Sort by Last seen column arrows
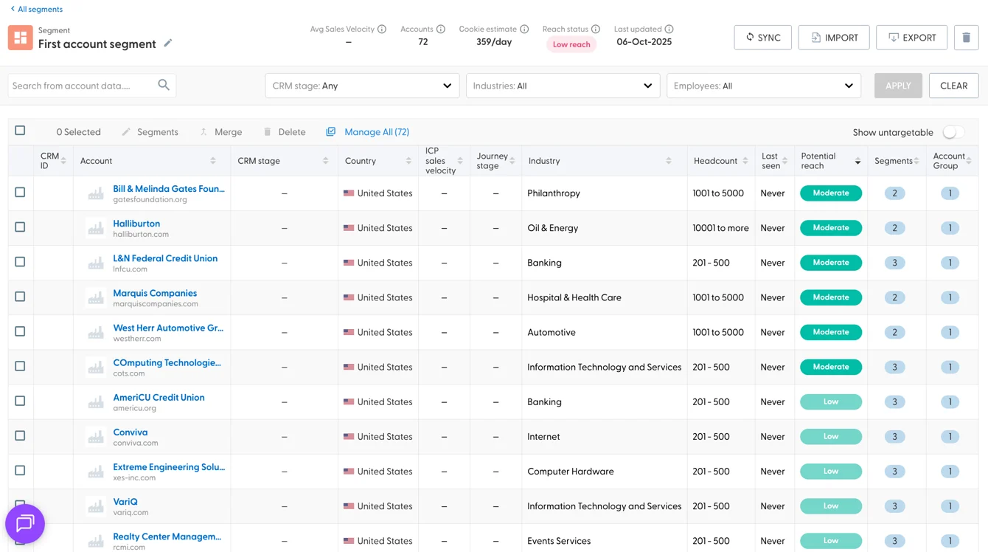This screenshot has width=988, height=552. (785, 161)
